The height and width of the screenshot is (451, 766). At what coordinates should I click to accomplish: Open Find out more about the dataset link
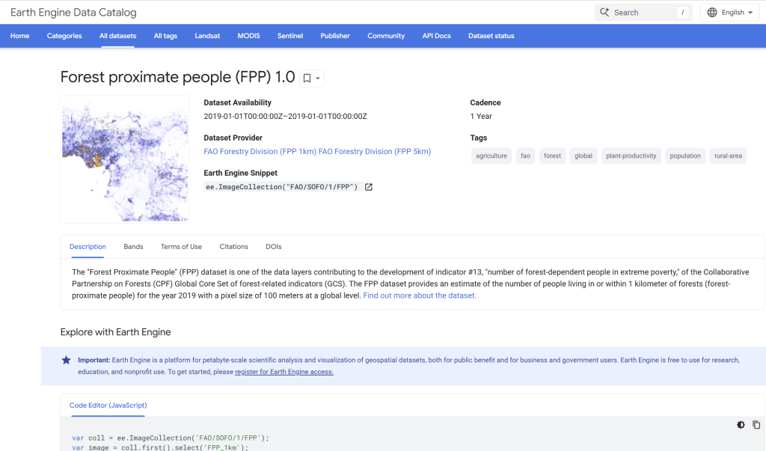click(420, 295)
